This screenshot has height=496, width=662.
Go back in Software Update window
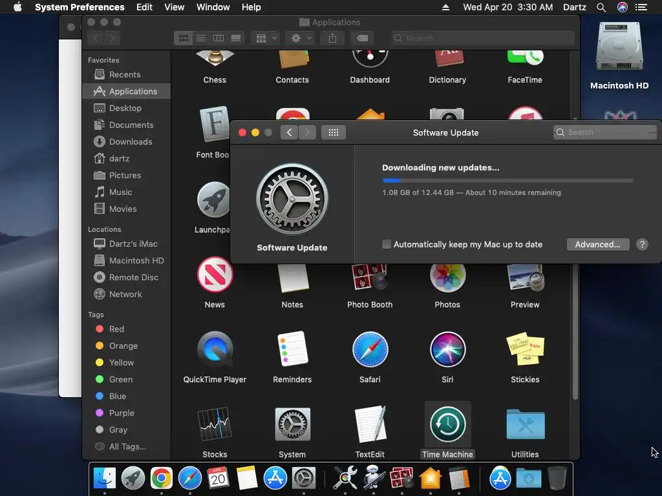coord(289,132)
